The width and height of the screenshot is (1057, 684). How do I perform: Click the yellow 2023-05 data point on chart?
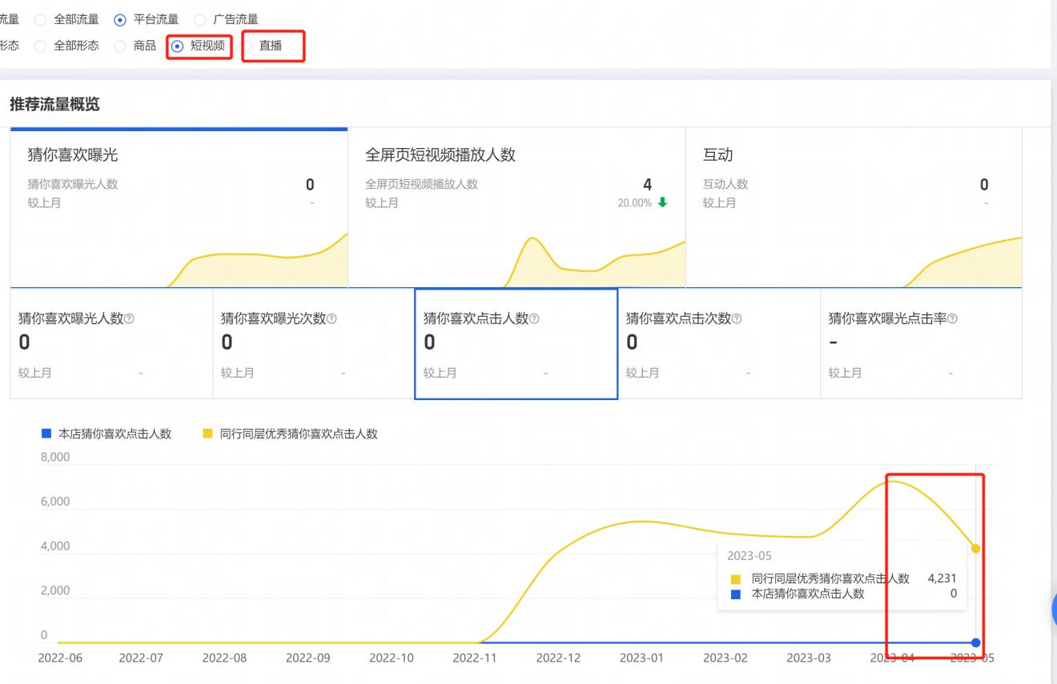(975, 549)
